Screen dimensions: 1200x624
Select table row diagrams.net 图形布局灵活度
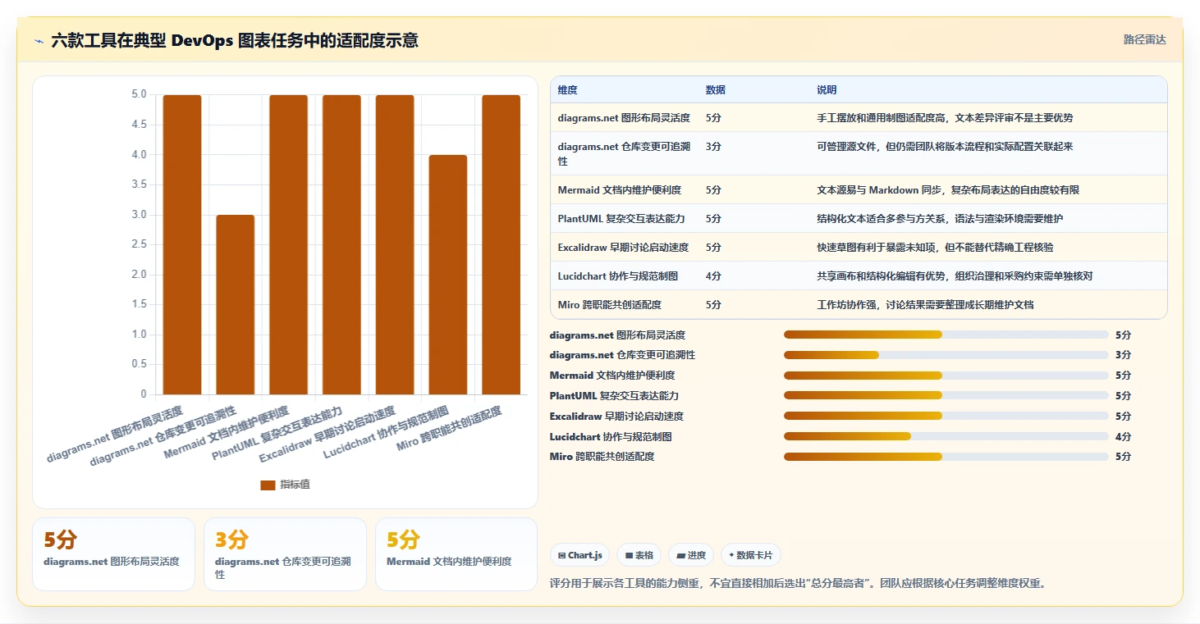coord(859,117)
